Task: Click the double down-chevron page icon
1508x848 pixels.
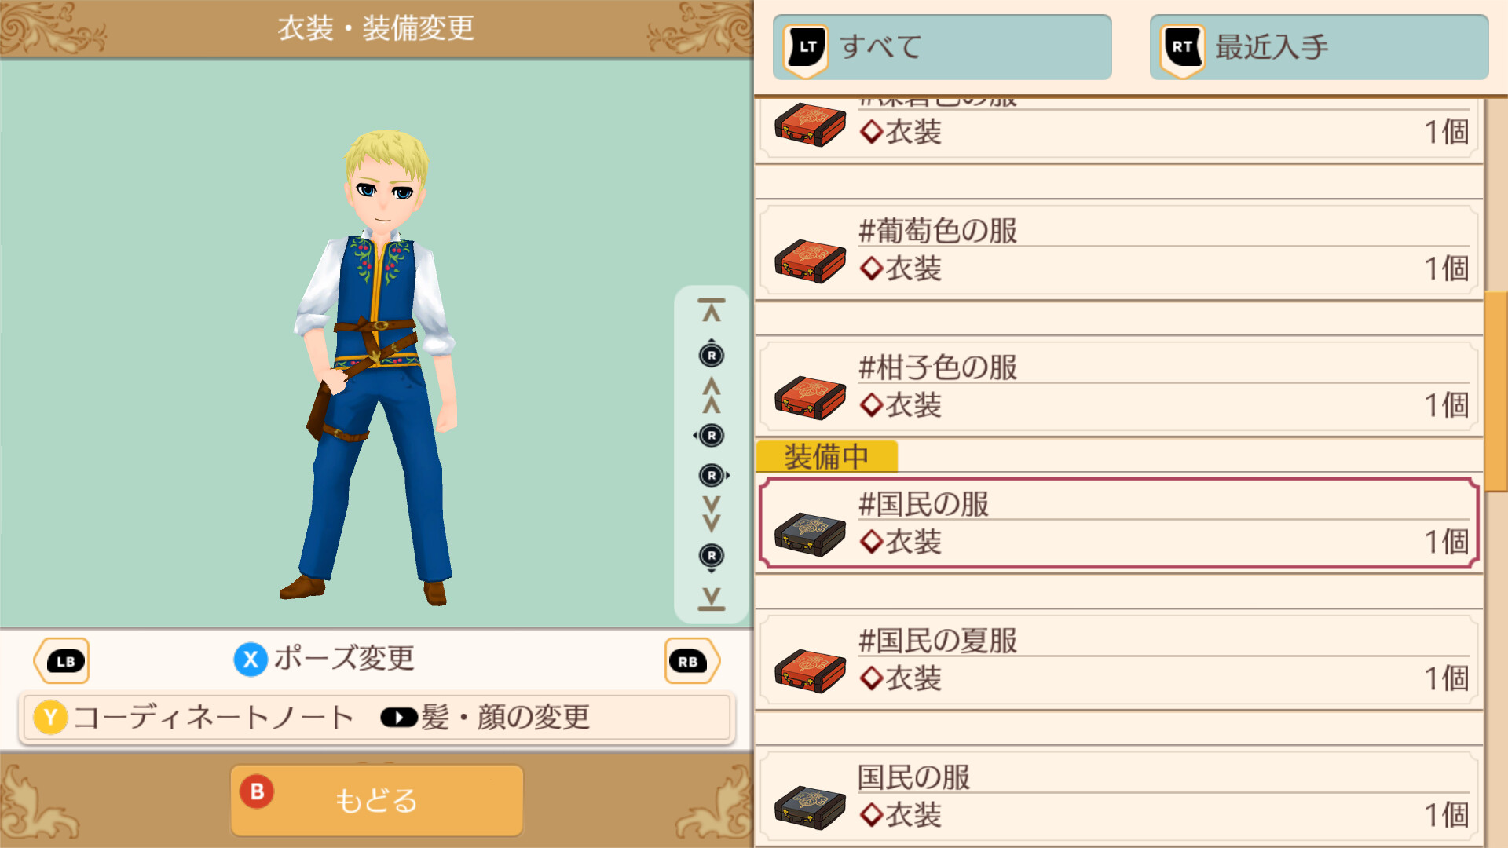Action: (x=712, y=514)
